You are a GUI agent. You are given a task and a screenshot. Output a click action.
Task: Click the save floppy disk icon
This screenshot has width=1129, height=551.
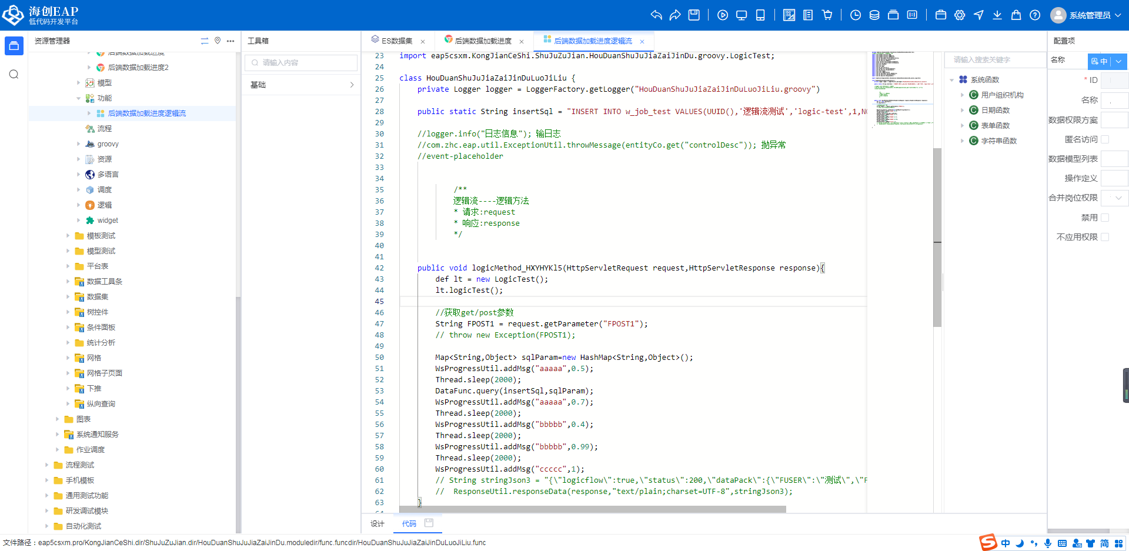pyautogui.click(x=694, y=15)
